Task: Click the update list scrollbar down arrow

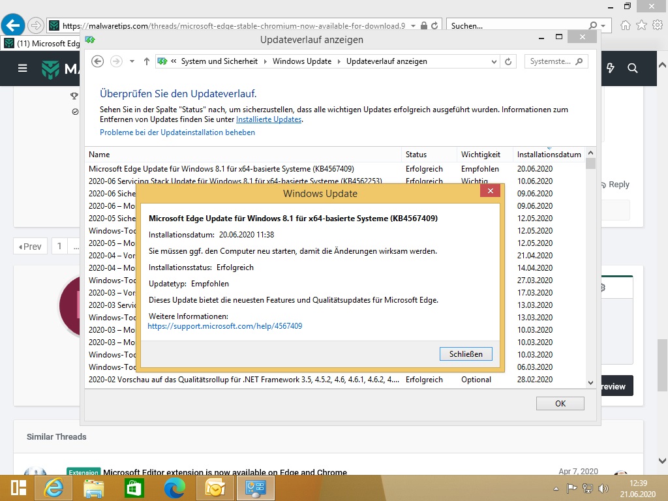Action: point(590,382)
